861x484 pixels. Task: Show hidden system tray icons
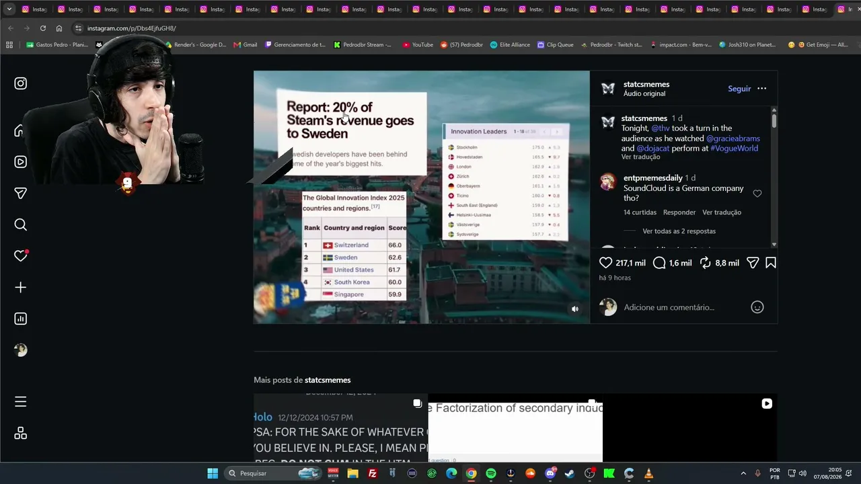coord(743,473)
